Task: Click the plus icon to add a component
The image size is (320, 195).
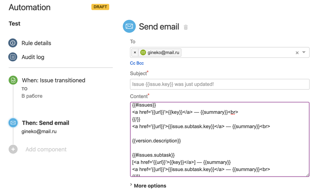Action: tap(13, 149)
